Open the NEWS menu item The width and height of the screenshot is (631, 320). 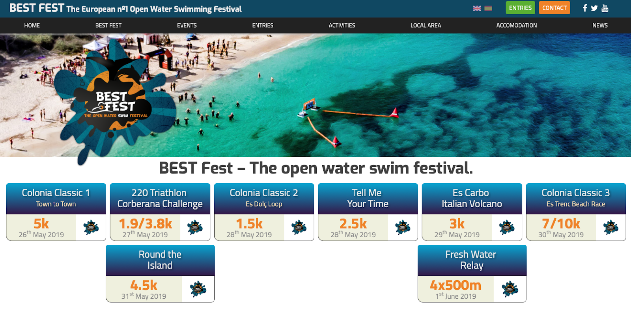pos(600,25)
